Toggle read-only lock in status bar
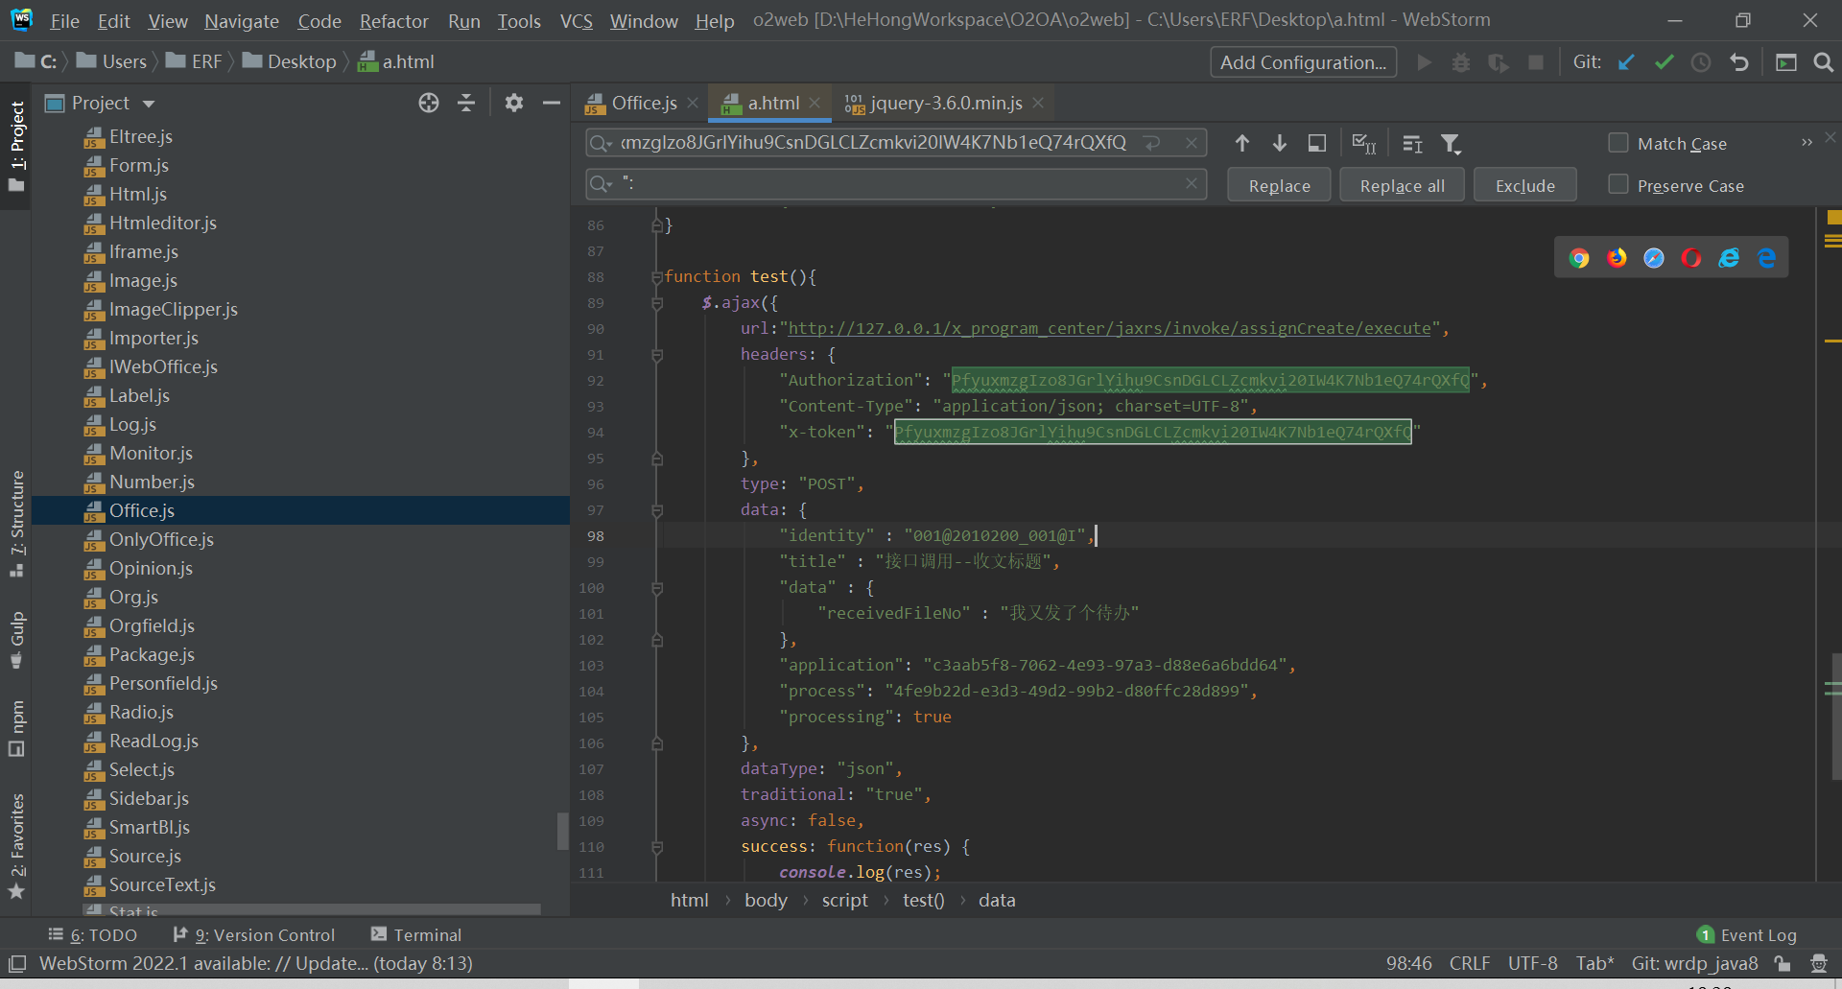Image resolution: width=1842 pixels, height=989 pixels. point(1783,963)
